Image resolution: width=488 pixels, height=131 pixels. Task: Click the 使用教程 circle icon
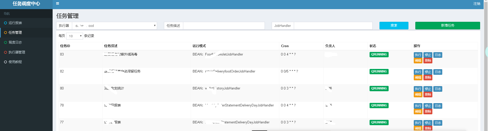pyautogui.click(x=5, y=62)
